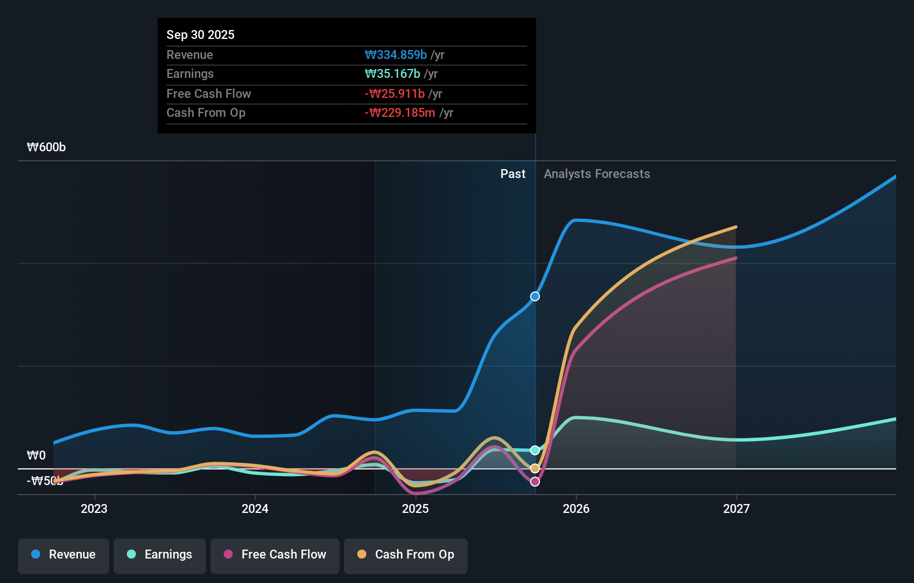
Task: Toggle the Free Cash Flow legend button
Action: [x=275, y=555]
